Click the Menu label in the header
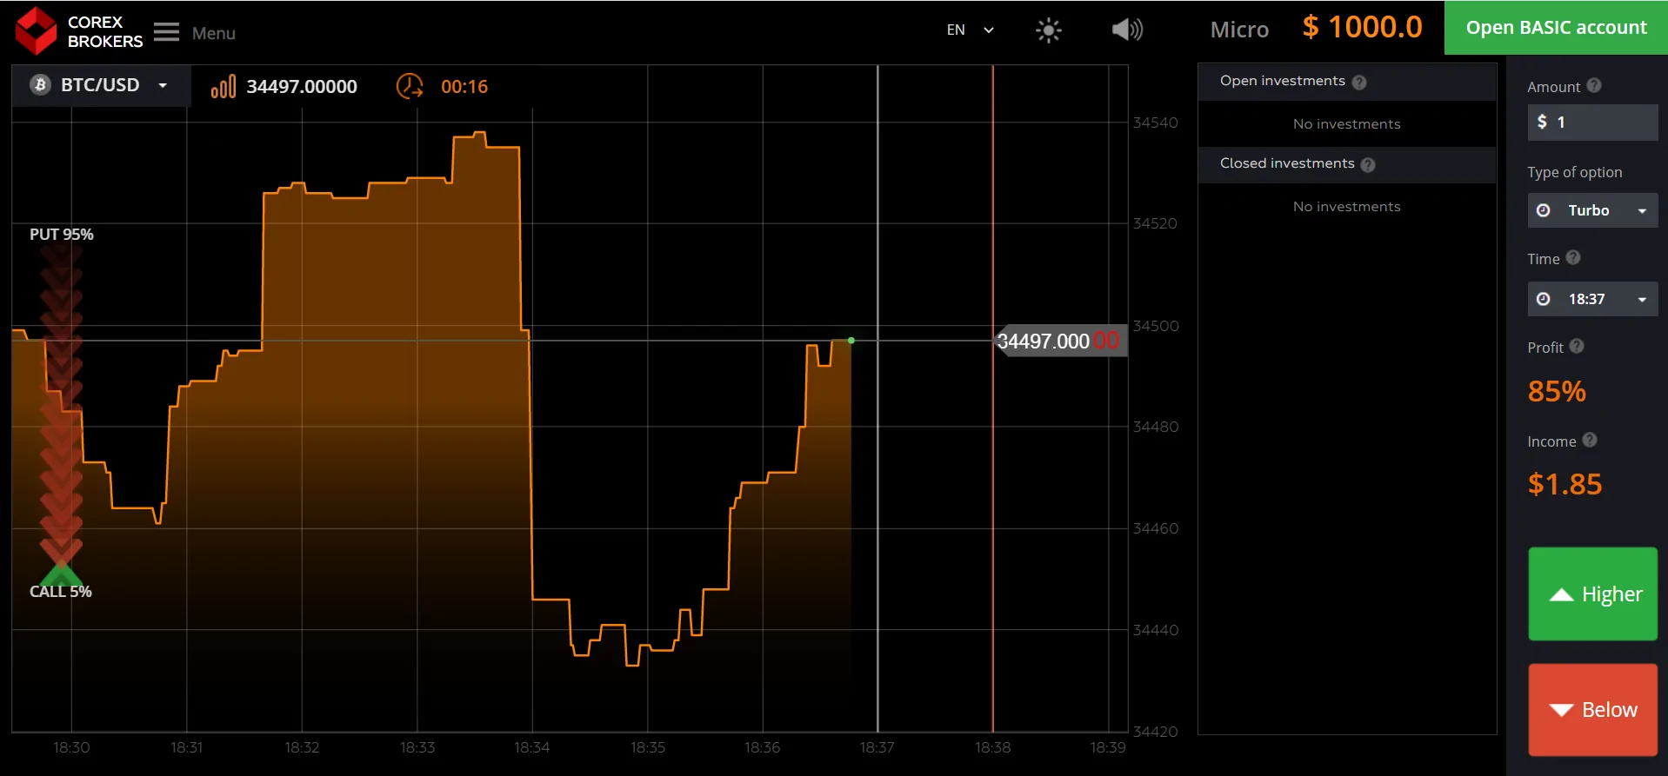Viewport: 1668px width, 776px height. (x=214, y=33)
